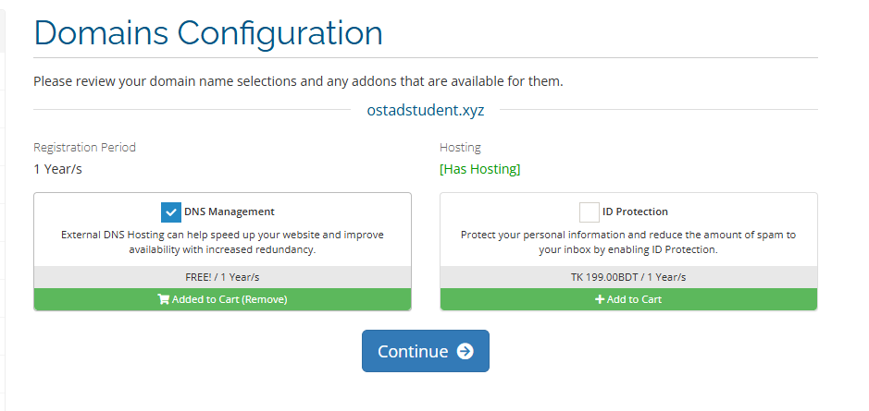Select the ostadstudent.xyz domain name

point(425,111)
